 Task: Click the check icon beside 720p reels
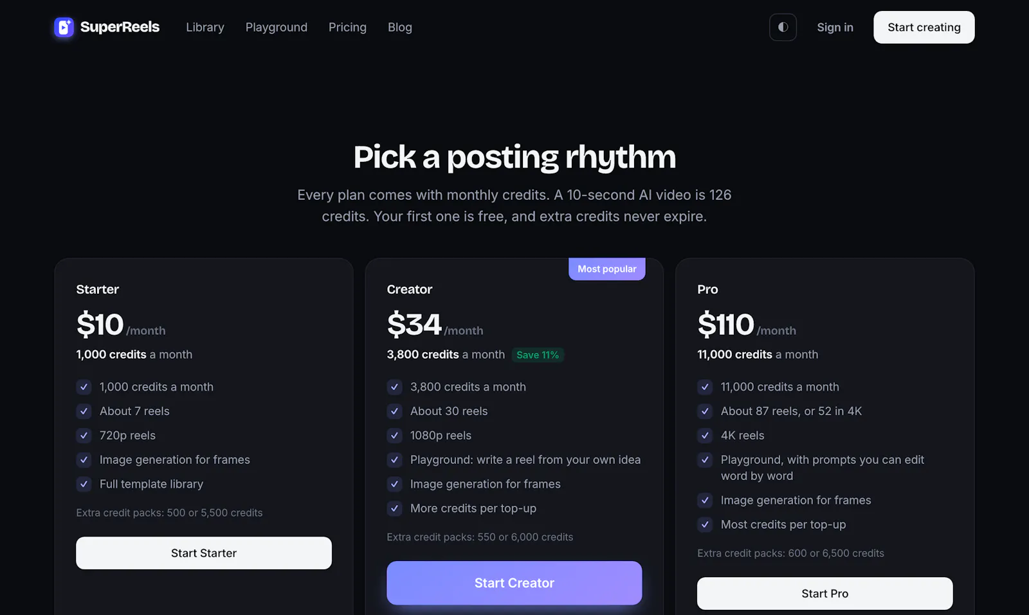click(x=84, y=436)
